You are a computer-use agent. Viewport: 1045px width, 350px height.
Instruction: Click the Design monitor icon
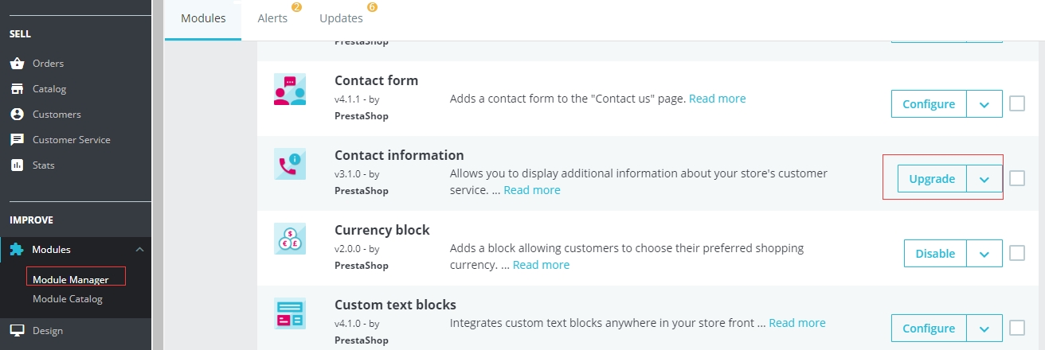coord(17,331)
